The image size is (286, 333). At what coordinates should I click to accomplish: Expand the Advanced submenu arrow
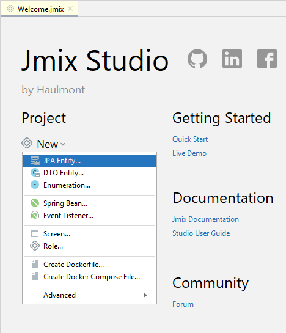click(145, 295)
